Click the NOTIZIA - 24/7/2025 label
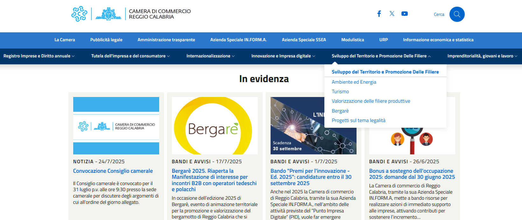522x220 pixels. [99, 162]
